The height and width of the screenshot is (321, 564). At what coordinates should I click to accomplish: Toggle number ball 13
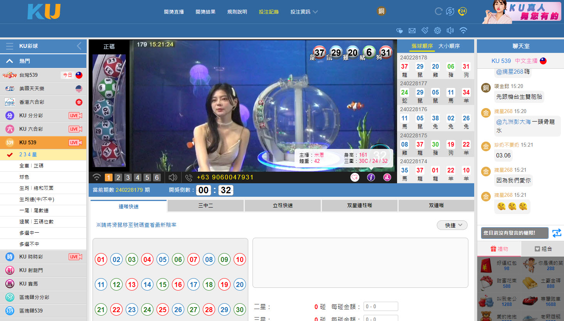pos(132,284)
